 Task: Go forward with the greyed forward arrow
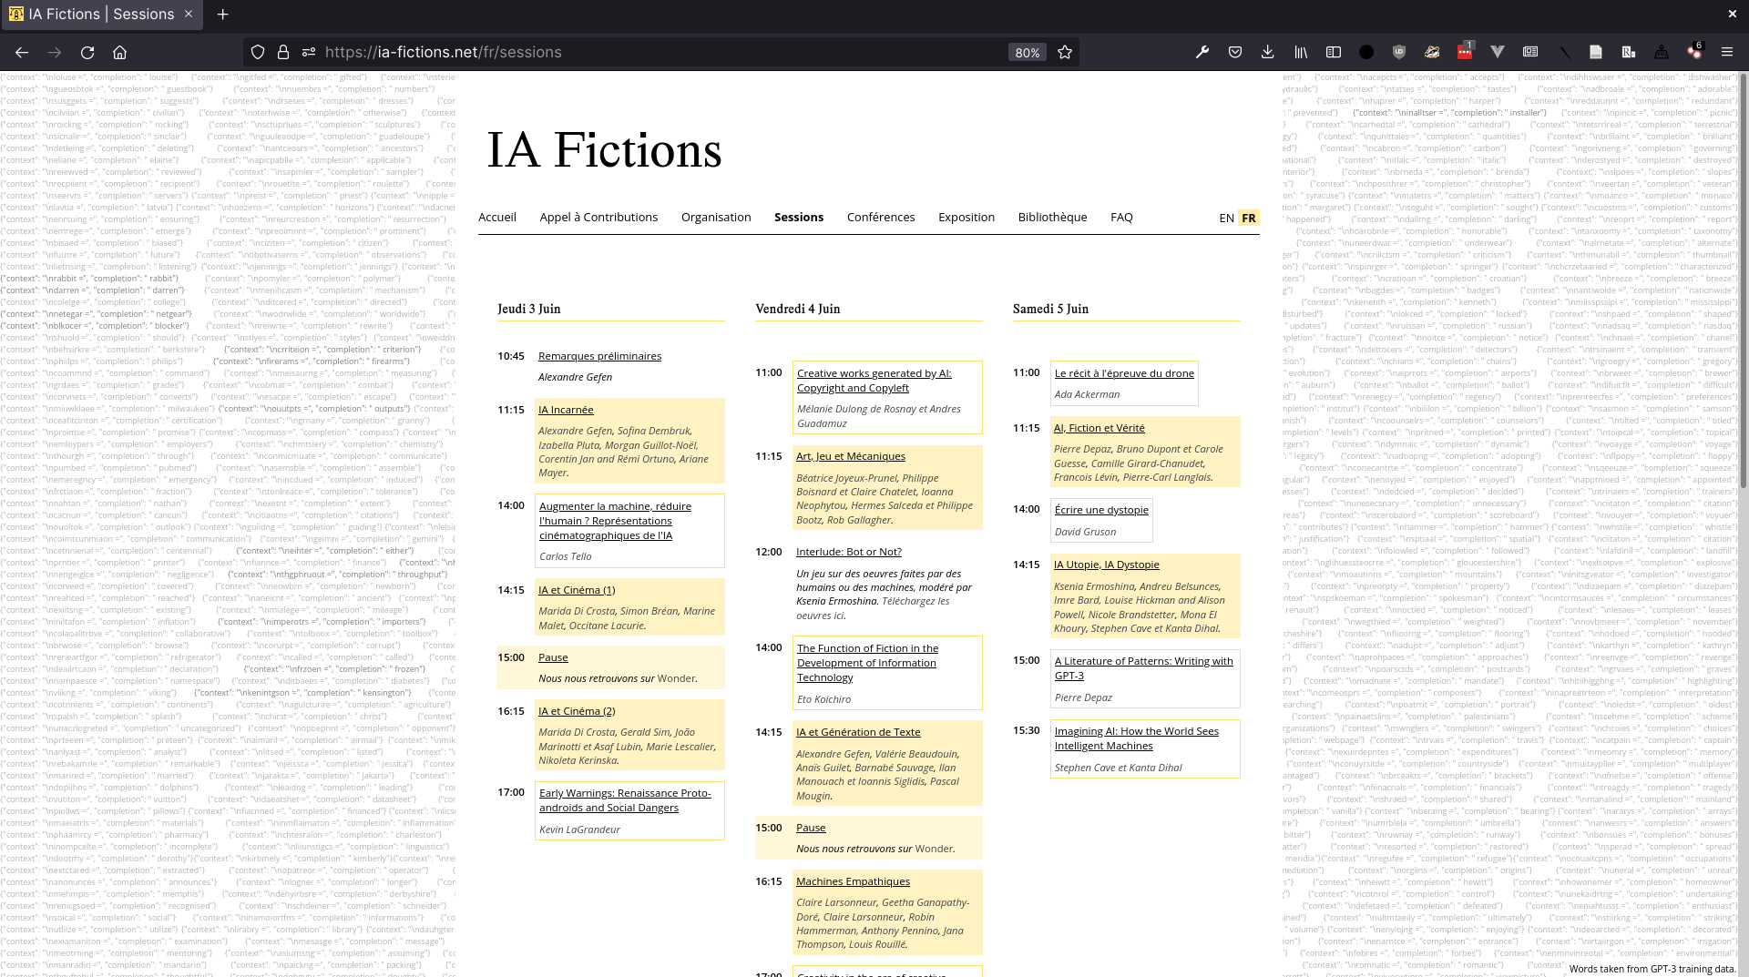pyautogui.click(x=55, y=52)
